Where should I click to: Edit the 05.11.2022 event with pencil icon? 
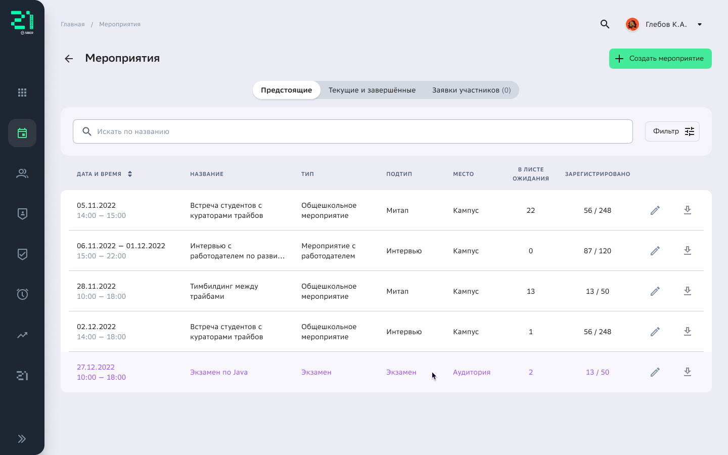[655, 210]
